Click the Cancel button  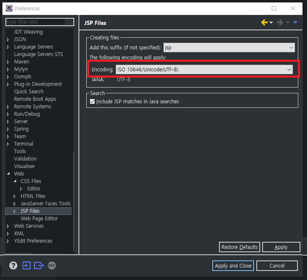pyautogui.click(x=277, y=265)
